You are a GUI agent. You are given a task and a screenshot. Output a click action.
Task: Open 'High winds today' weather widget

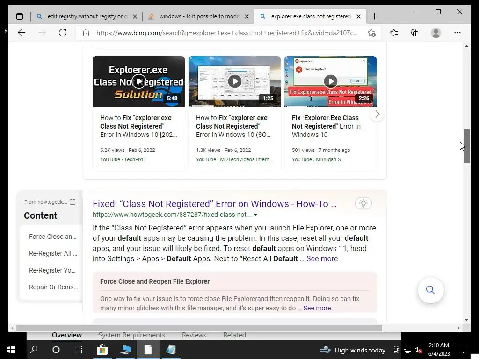pos(353,350)
